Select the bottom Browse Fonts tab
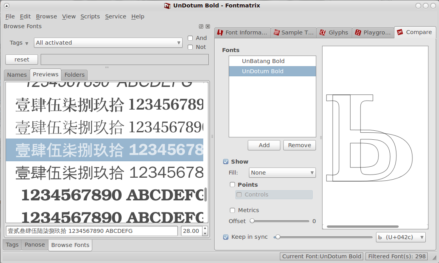 (x=70, y=245)
